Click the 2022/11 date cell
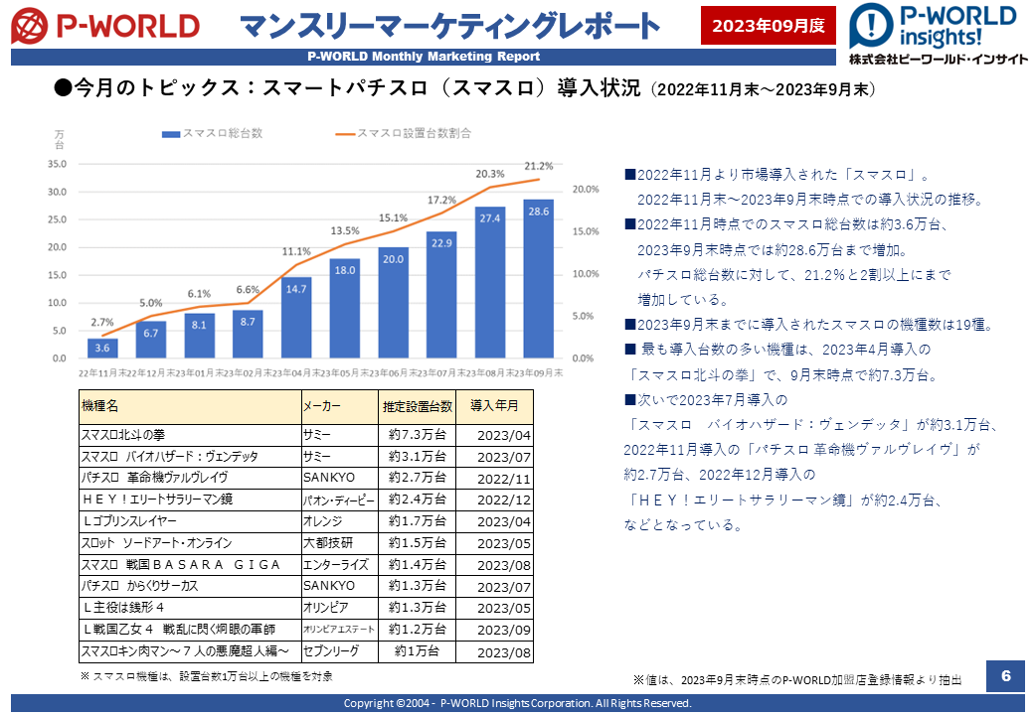 (494, 479)
